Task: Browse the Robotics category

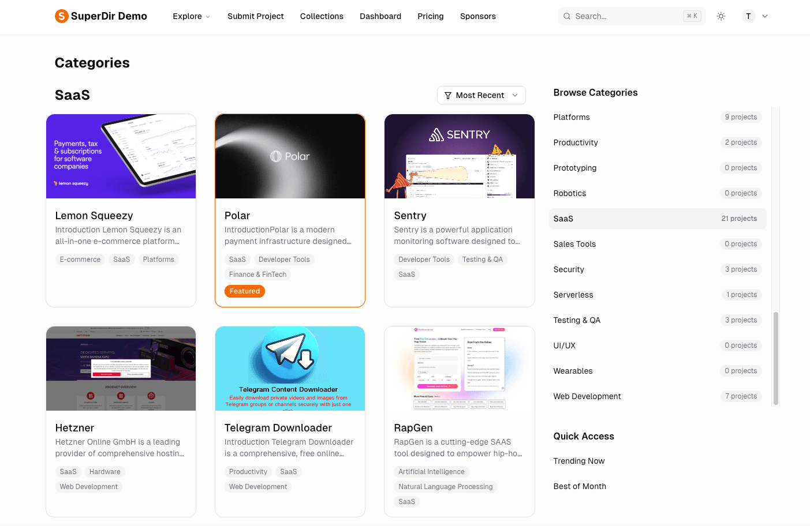Action: pyautogui.click(x=658, y=193)
